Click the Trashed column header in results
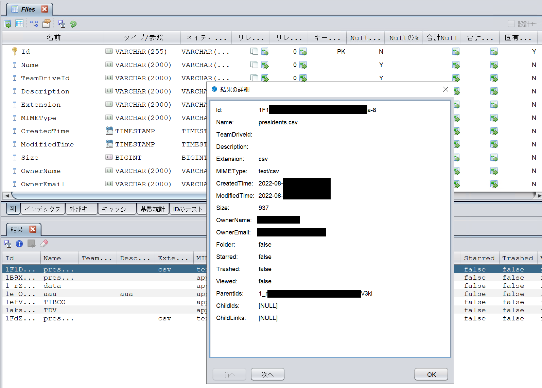The image size is (542, 388). coord(518,258)
